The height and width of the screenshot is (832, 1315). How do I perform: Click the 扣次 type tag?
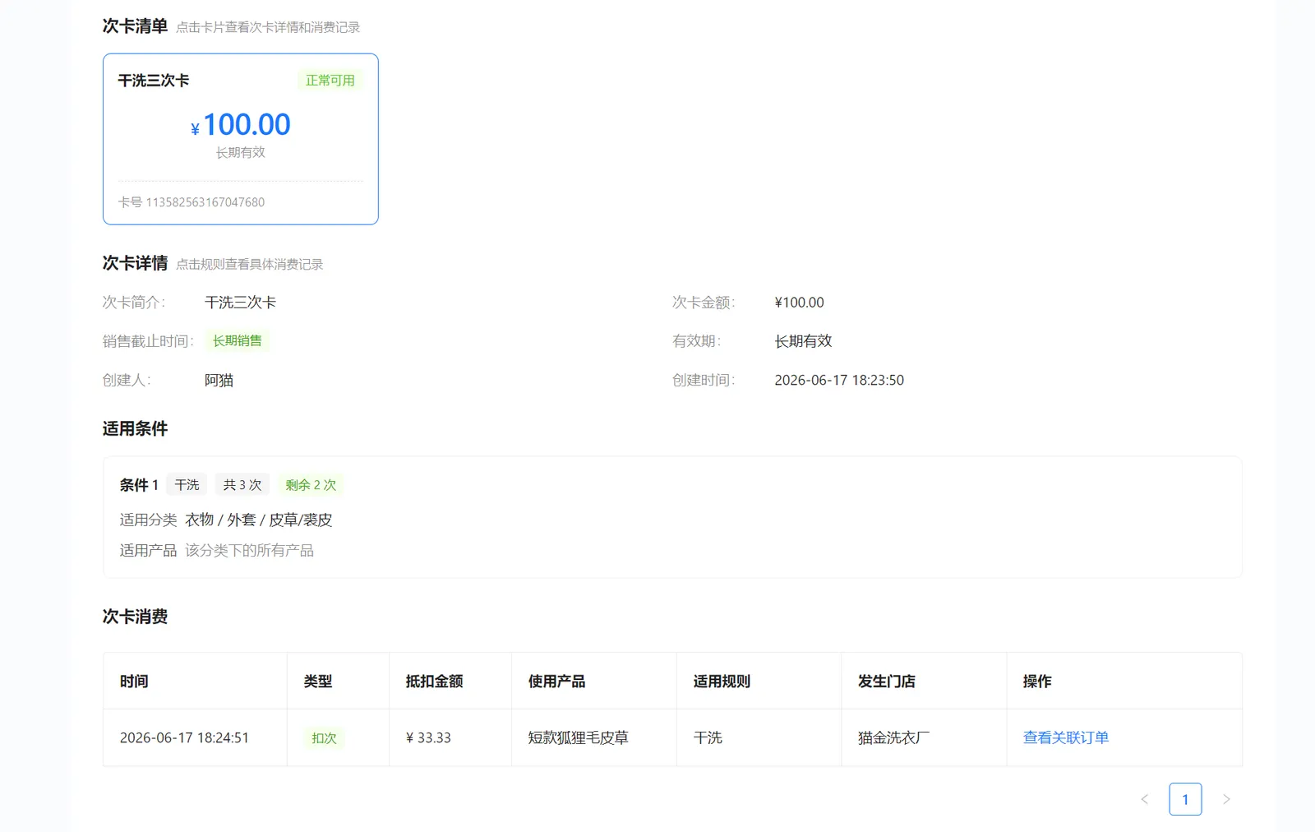[x=324, y=738]
